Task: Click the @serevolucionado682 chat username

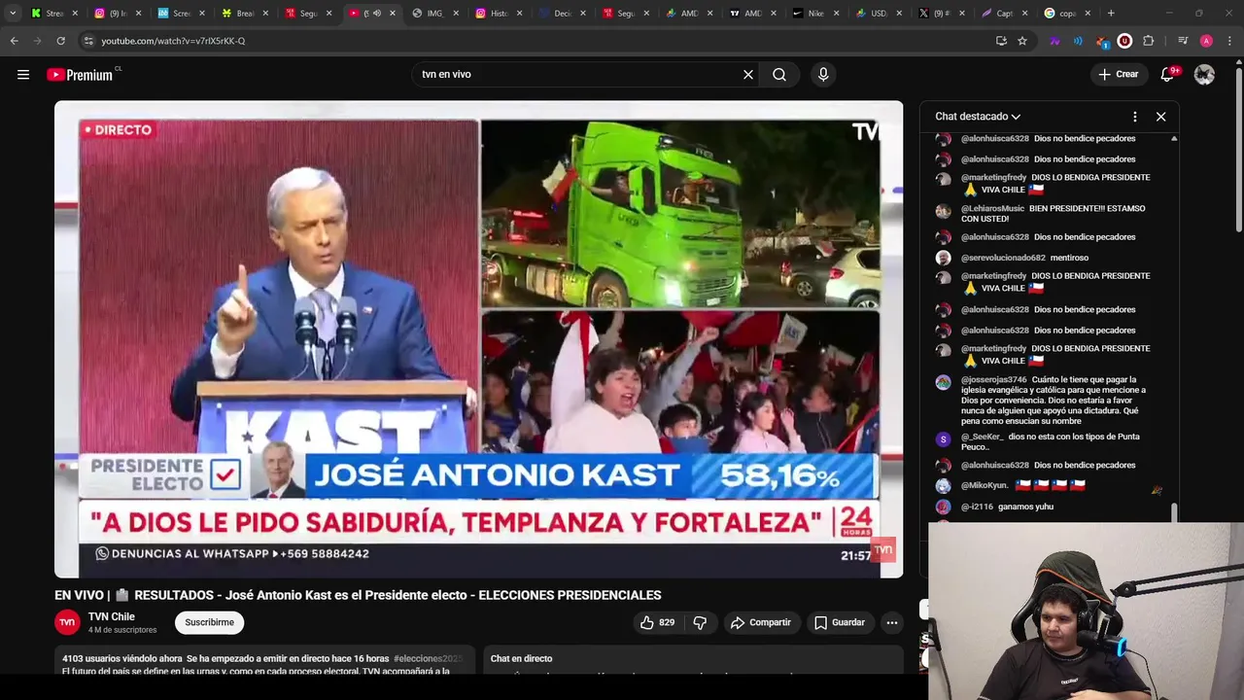Action: point(1003,259)
